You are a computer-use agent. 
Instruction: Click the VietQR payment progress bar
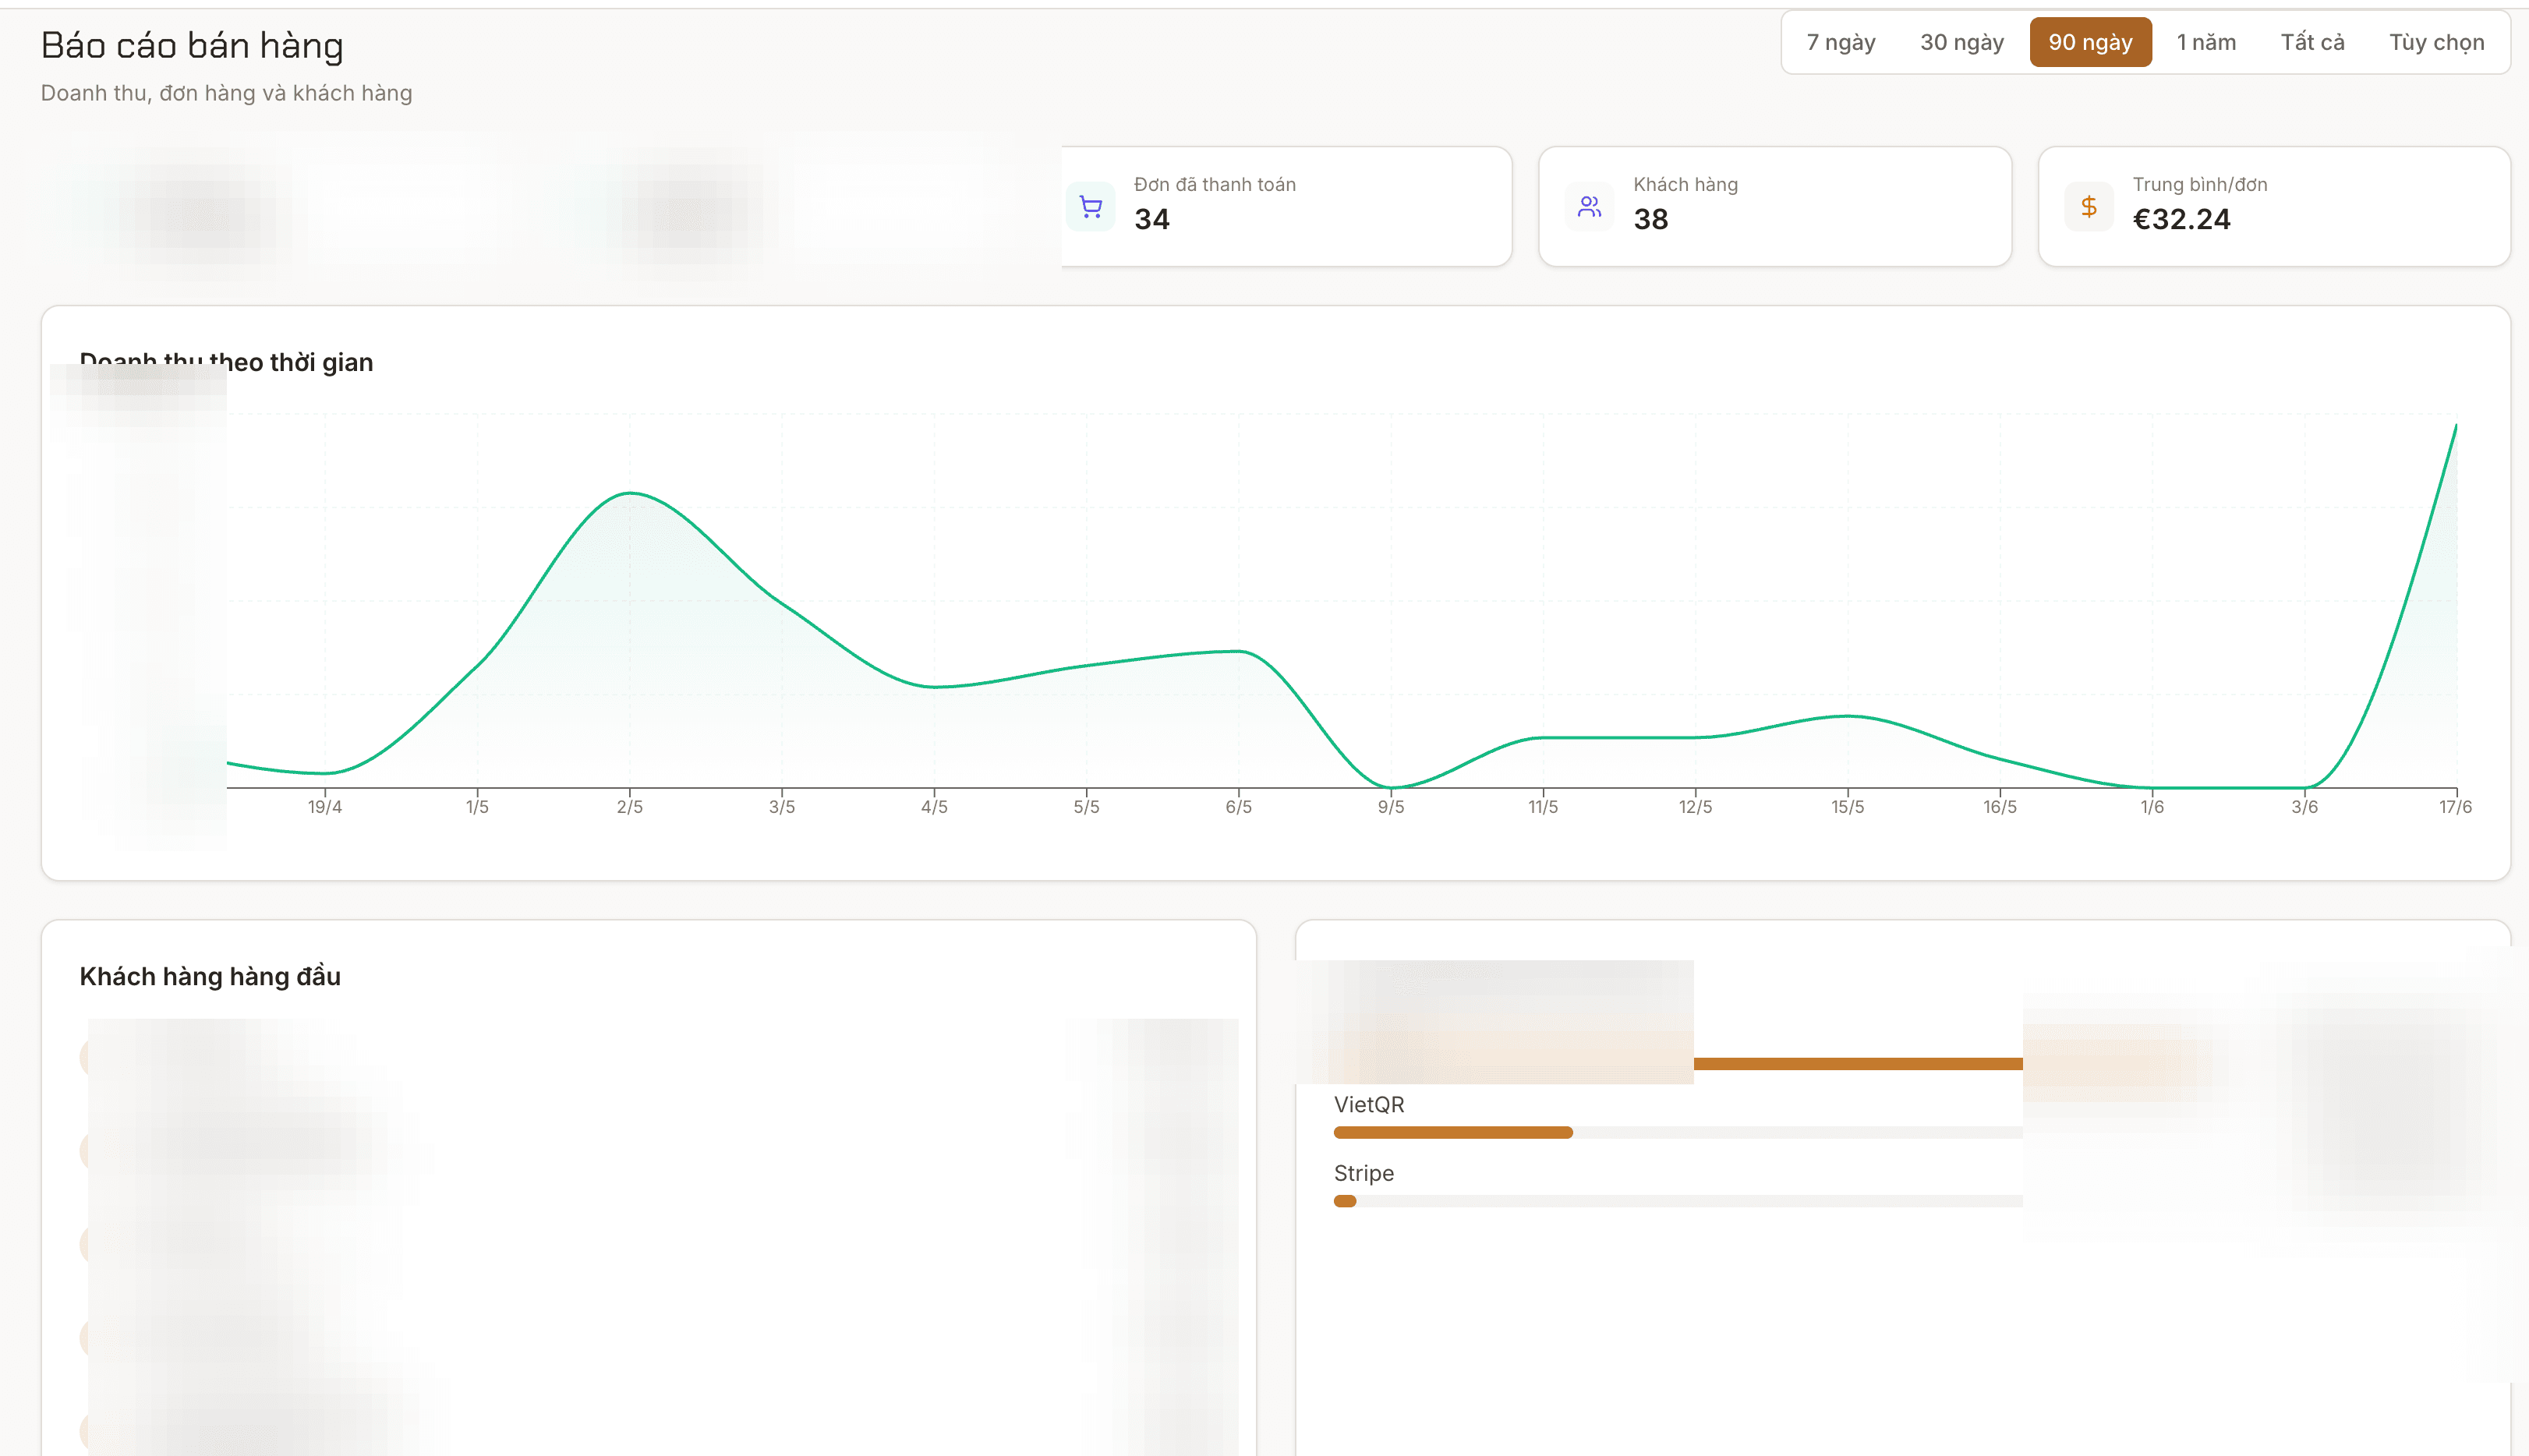click(x=1678, y=1132)
